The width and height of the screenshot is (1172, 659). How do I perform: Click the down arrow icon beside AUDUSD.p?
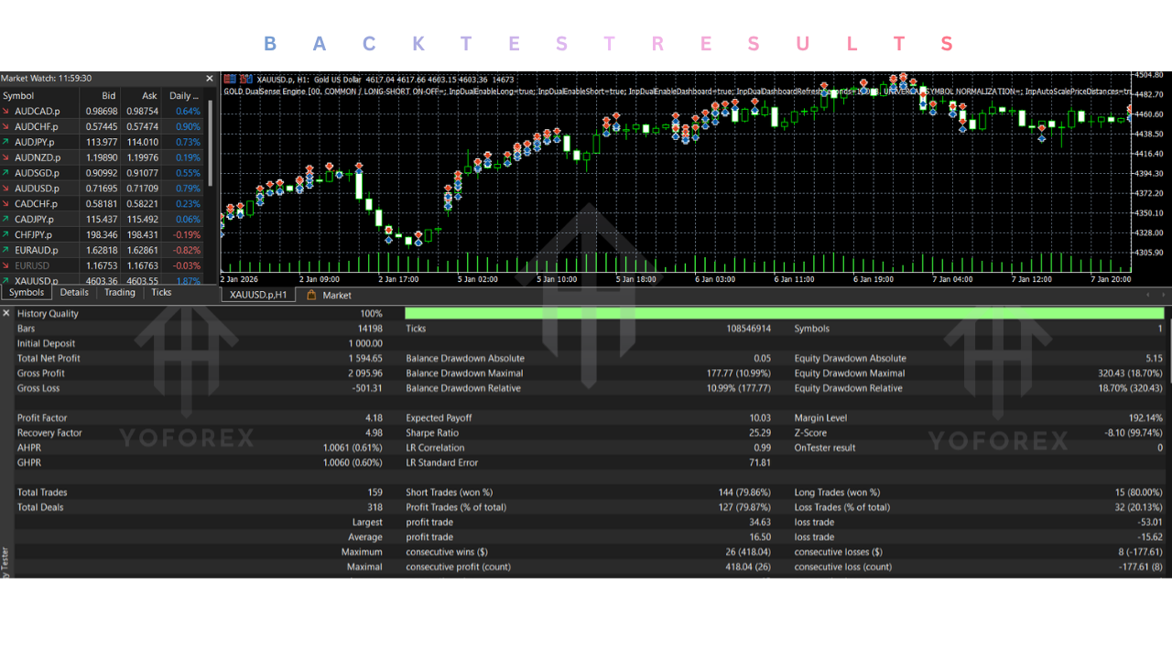pos(6,188)
